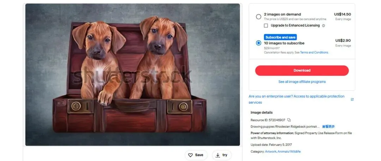
Task: Click the Enhanced Licensing info icon
Action: click(x=323, y=26)
